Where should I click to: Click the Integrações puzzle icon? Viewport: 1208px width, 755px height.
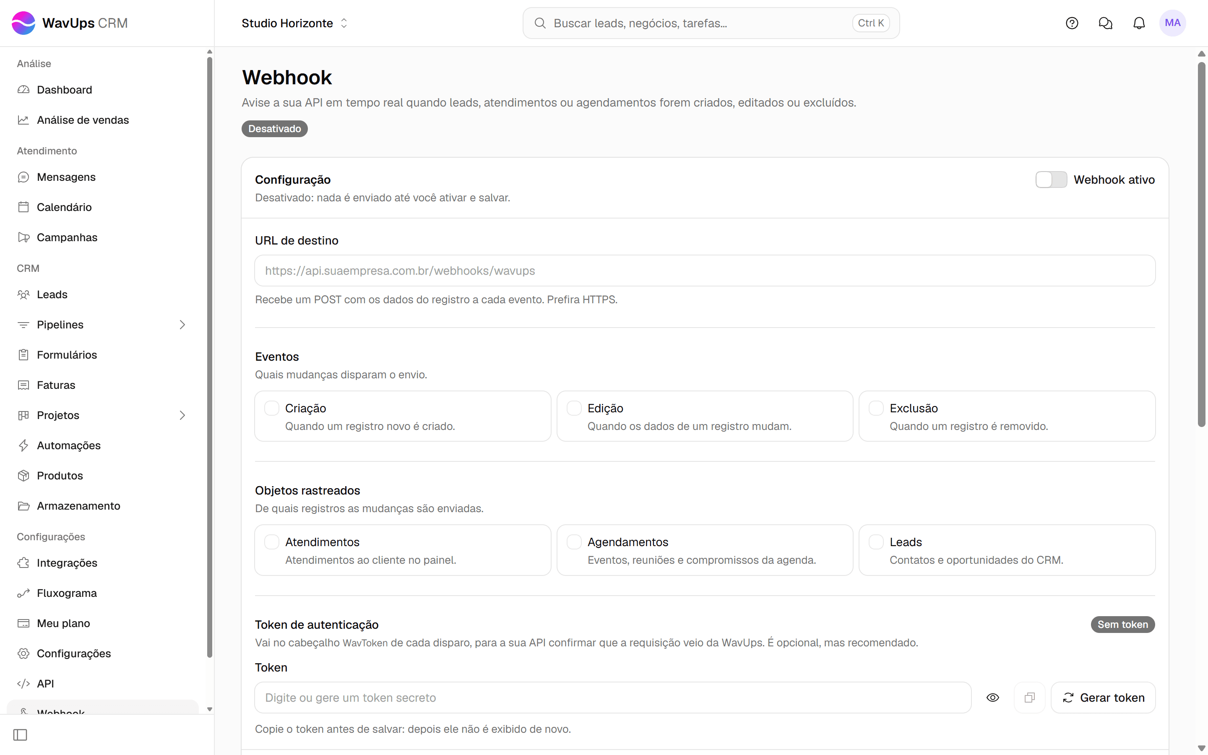coord(23,563)
